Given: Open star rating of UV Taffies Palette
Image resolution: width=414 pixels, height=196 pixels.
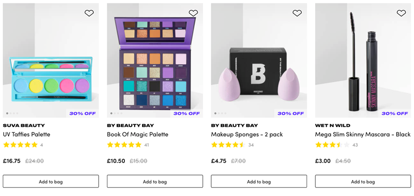Looking at the screenshot, I should point(20,145).
